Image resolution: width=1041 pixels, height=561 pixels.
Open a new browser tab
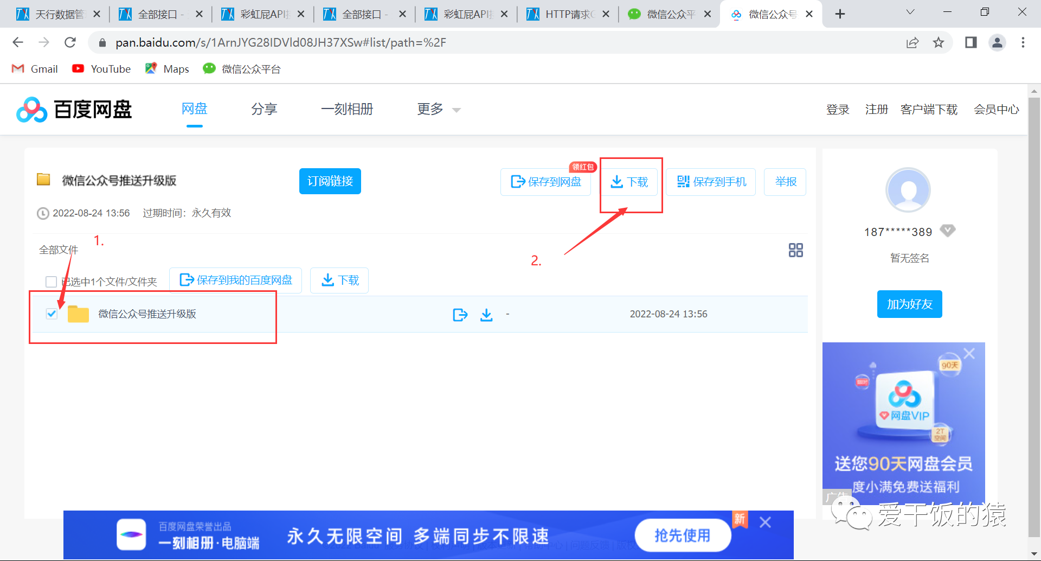840,14
